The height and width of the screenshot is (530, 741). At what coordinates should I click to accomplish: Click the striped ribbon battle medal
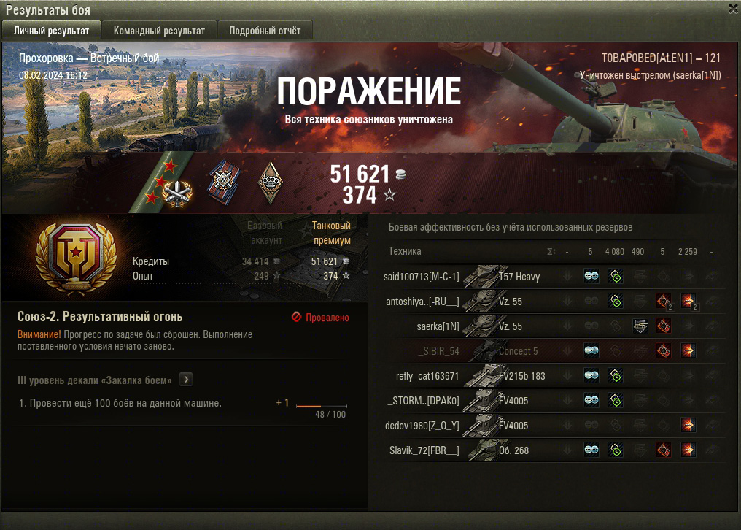pos(223,183)
